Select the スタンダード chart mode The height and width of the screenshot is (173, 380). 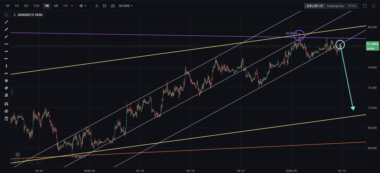[314, 6]
